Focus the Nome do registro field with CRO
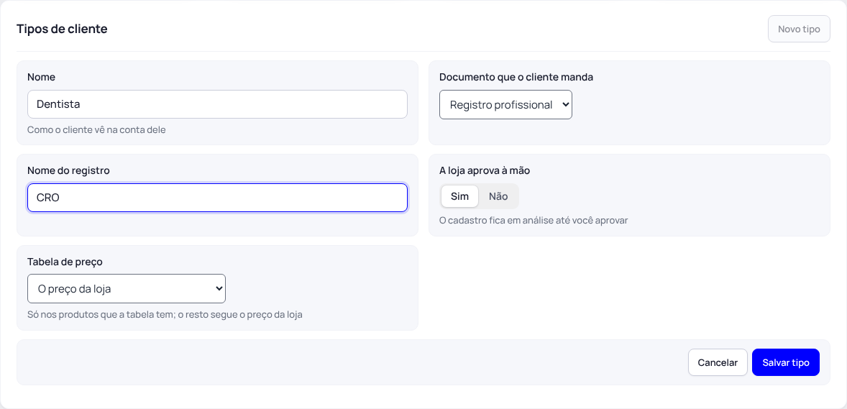 click(217, 198)
